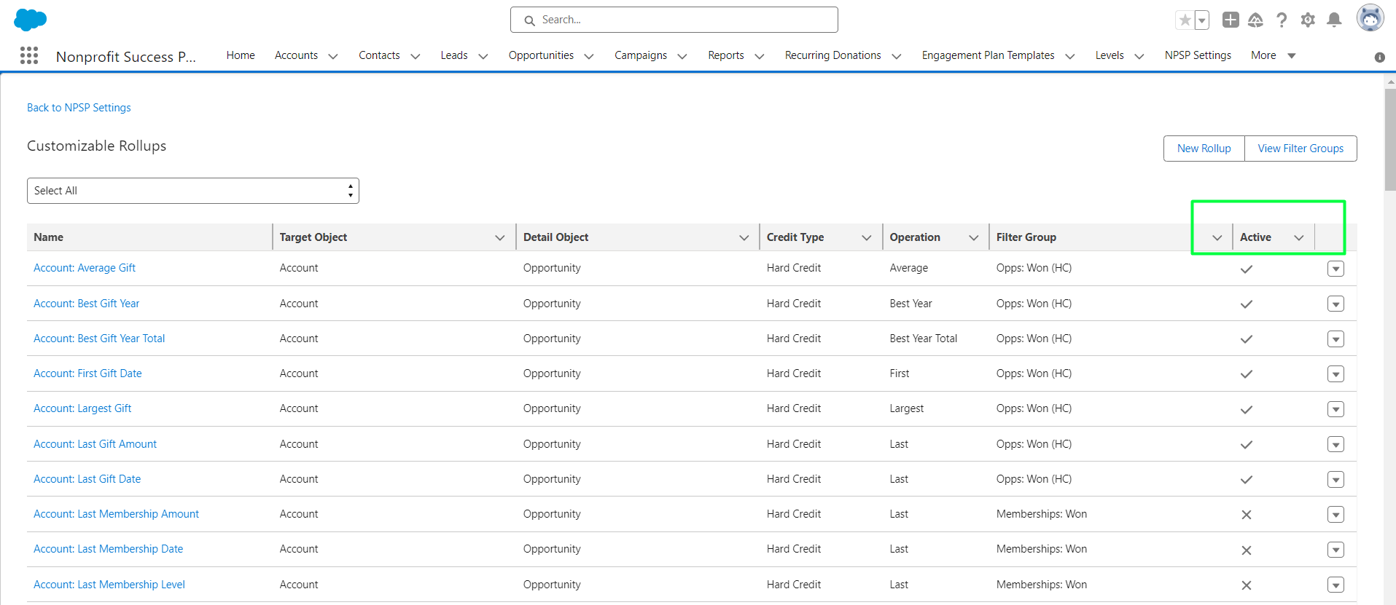The image size is (1396, 605).
Task: Open the NPSP Settings tab
Action: pos(1198,55)
